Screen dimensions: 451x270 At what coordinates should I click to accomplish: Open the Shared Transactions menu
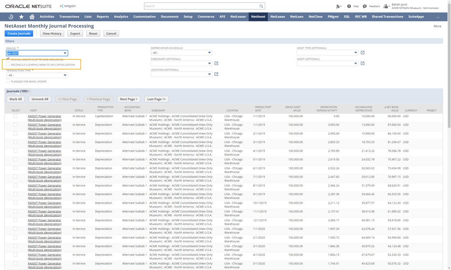[x=387, y=17]
